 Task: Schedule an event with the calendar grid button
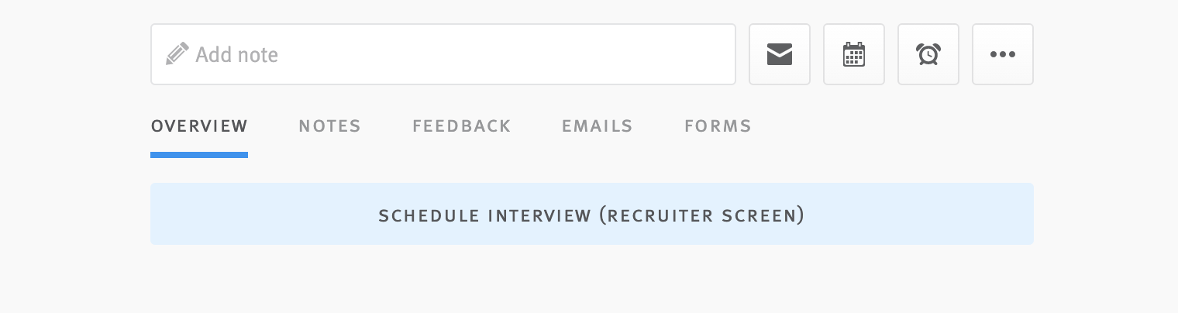coord(854,54)
